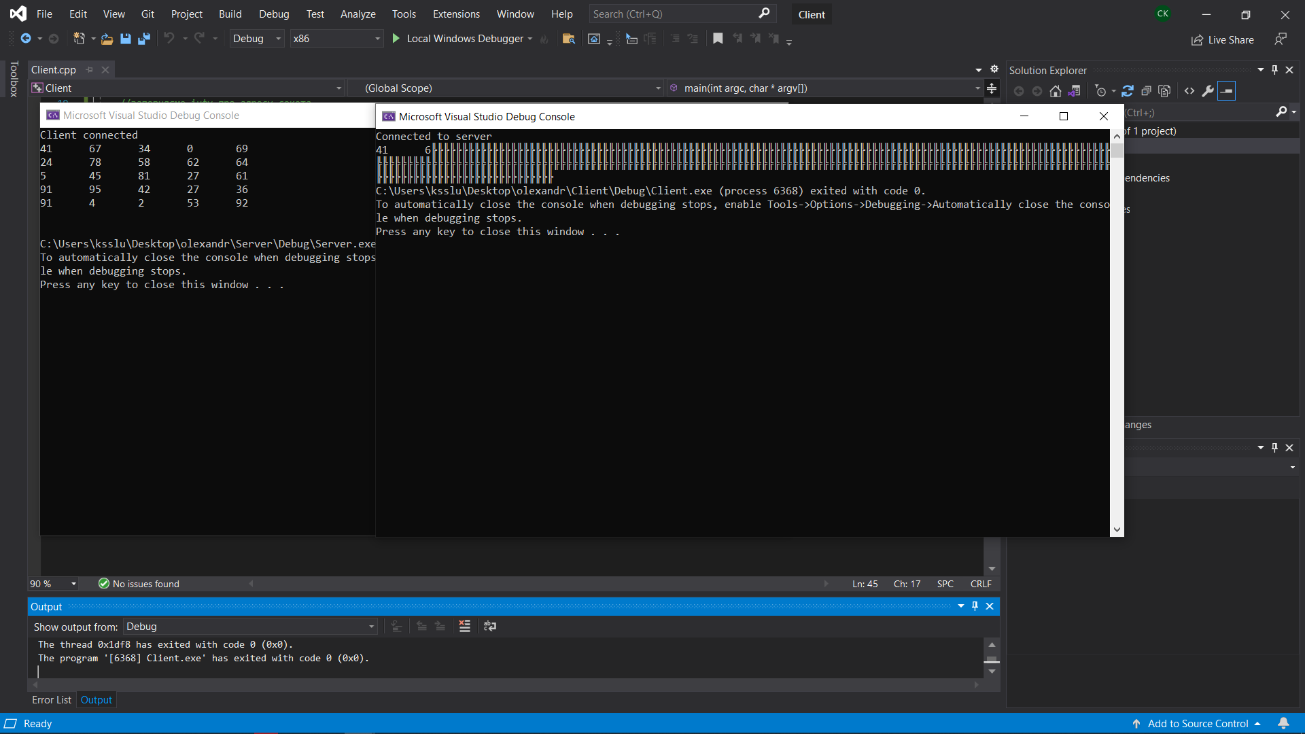Open the Show output from Debug dropdown
Viewport: 1305px width, 734px height.
[250, 627]
